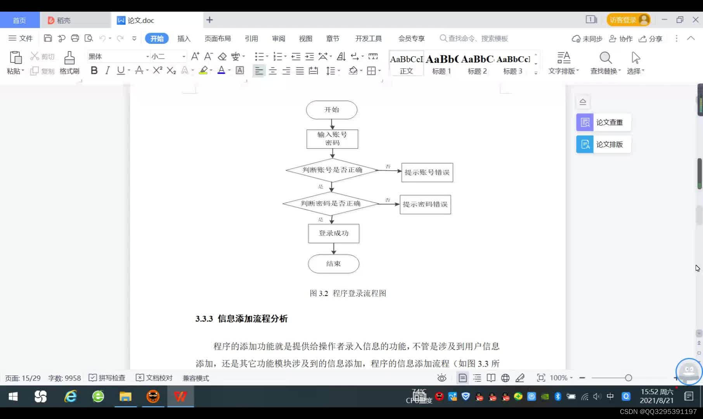Screen dimensions: 703x419
Task: Align text right
Action: pyautogui.click(x=286, y=71)
